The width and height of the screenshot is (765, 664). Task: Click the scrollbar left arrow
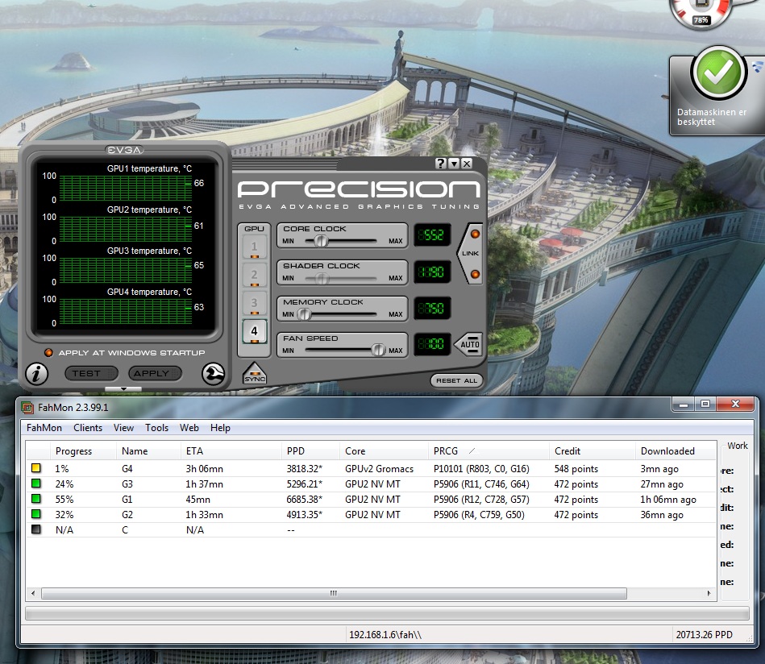(x=33, y=593)
